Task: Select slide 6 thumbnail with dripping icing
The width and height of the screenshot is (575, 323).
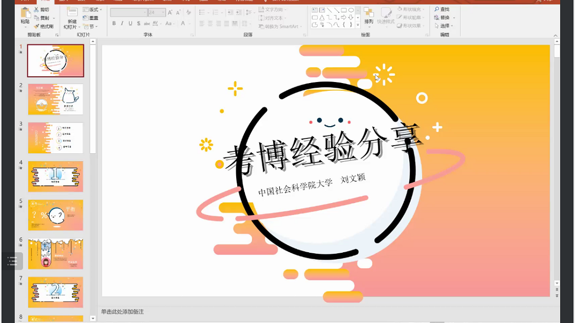Action: [x=56, y=254]
